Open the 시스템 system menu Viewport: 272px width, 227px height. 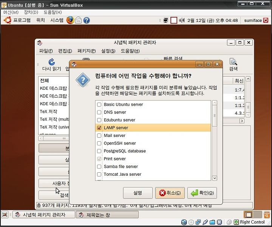[57, 20]
